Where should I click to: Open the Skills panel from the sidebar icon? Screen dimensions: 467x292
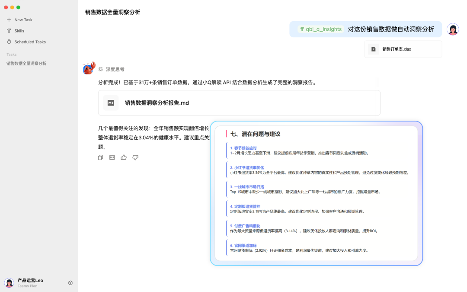click(x=9, y=31)
